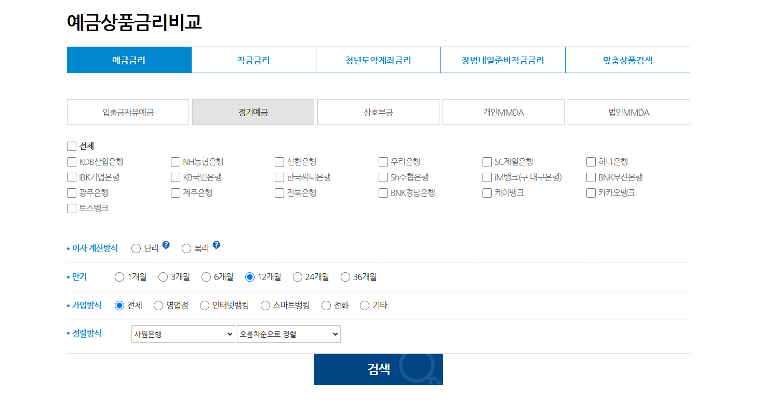Select 36개월 maturity radio button

click(x=345, y=277)
